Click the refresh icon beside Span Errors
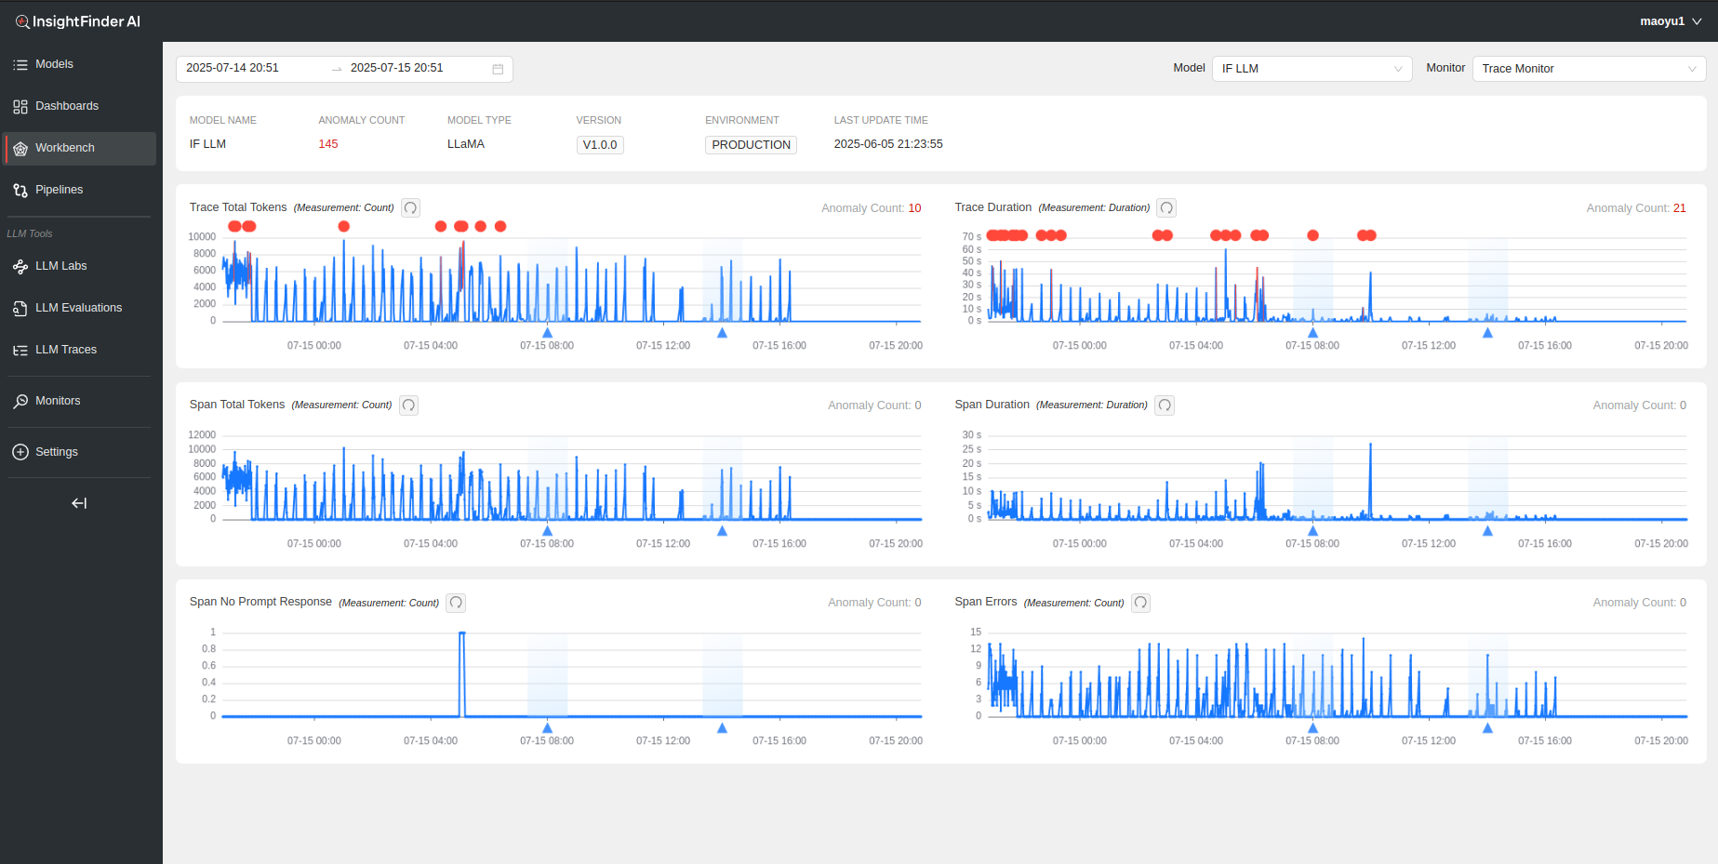 click(x=1140, y=603)
